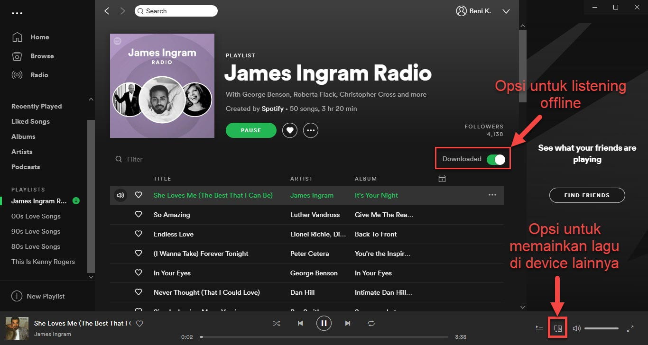Click the Home sidebar icon

point(17,37)
